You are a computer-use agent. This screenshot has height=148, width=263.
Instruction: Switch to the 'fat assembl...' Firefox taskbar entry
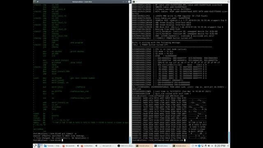(69, 146)
